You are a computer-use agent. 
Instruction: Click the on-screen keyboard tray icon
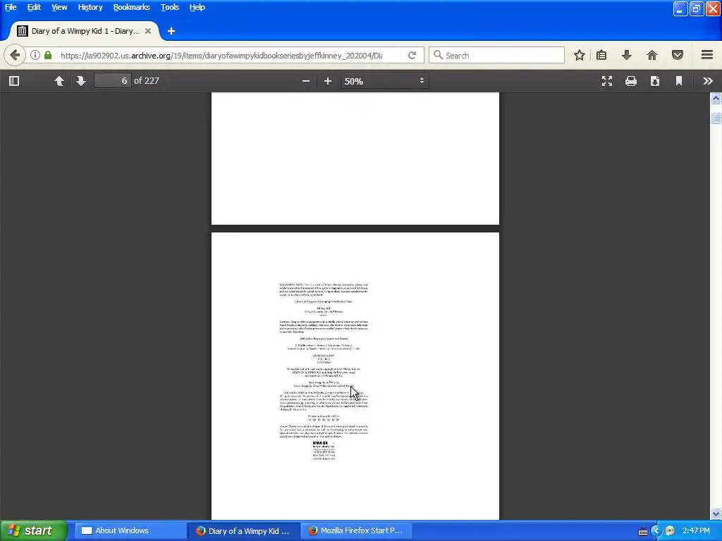643,531
